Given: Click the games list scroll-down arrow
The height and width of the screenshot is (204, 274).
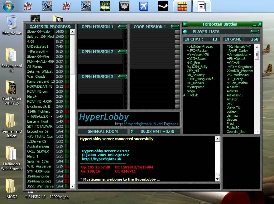Looking at the screenshot, I should click(72, 186).
